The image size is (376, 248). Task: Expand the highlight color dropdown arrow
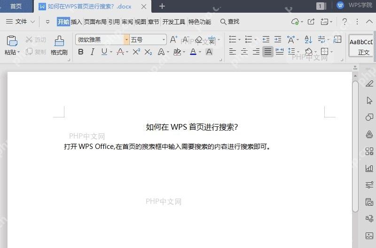tap(184, 52)
